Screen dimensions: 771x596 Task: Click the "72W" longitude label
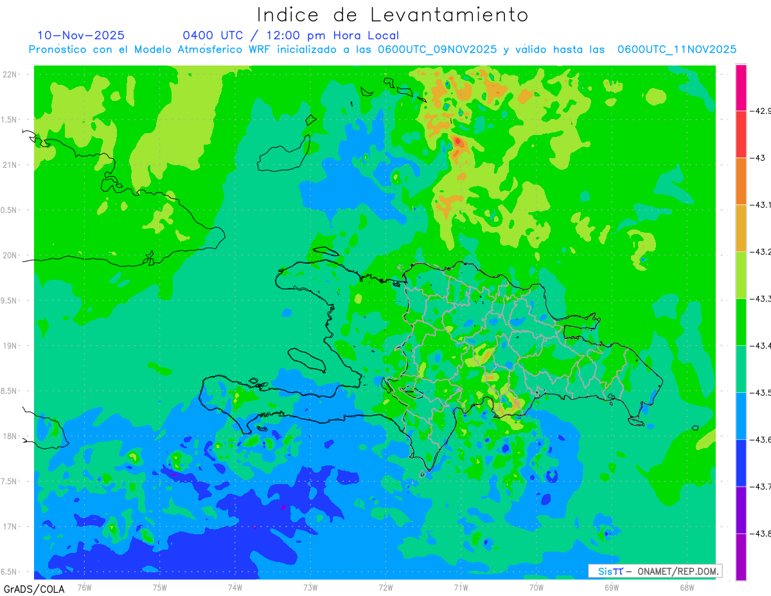(385, 587)
